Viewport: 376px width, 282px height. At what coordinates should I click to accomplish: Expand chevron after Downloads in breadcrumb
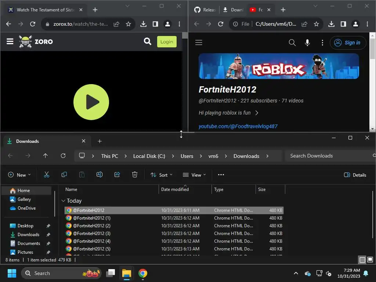click(267, 156)
